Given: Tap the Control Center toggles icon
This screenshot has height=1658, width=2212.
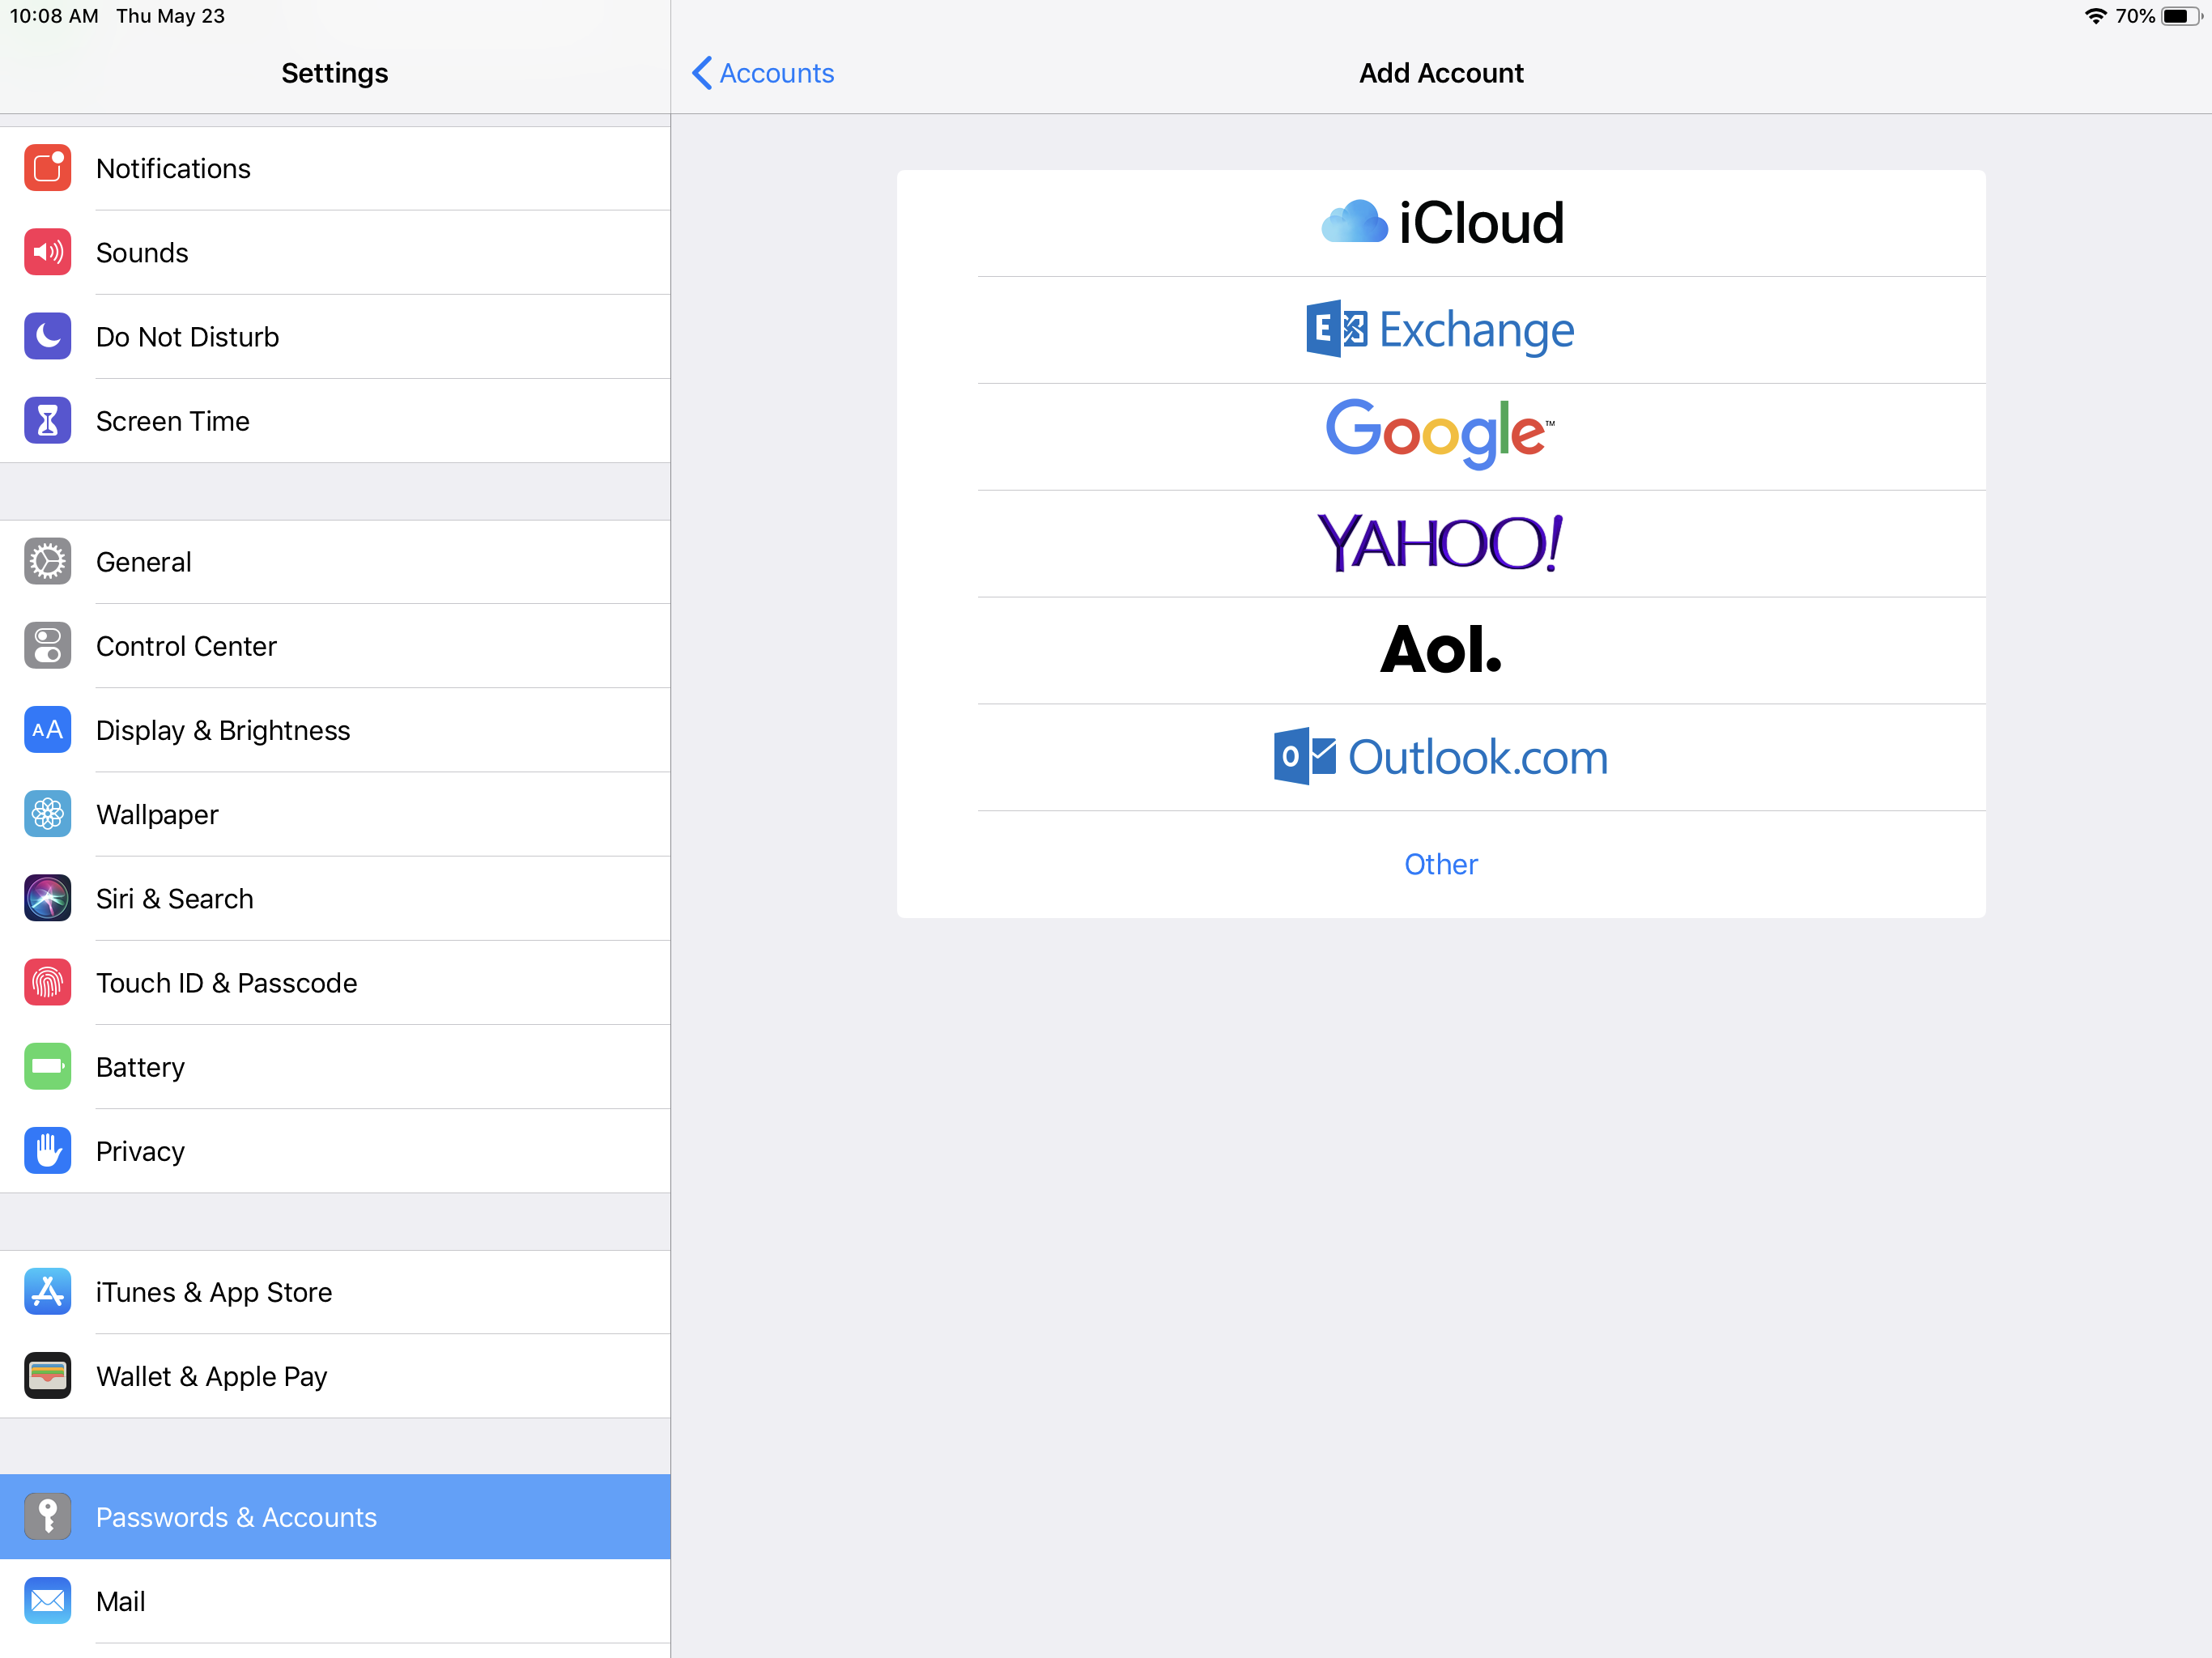Looking at the screenshot, I should [47, 645].
